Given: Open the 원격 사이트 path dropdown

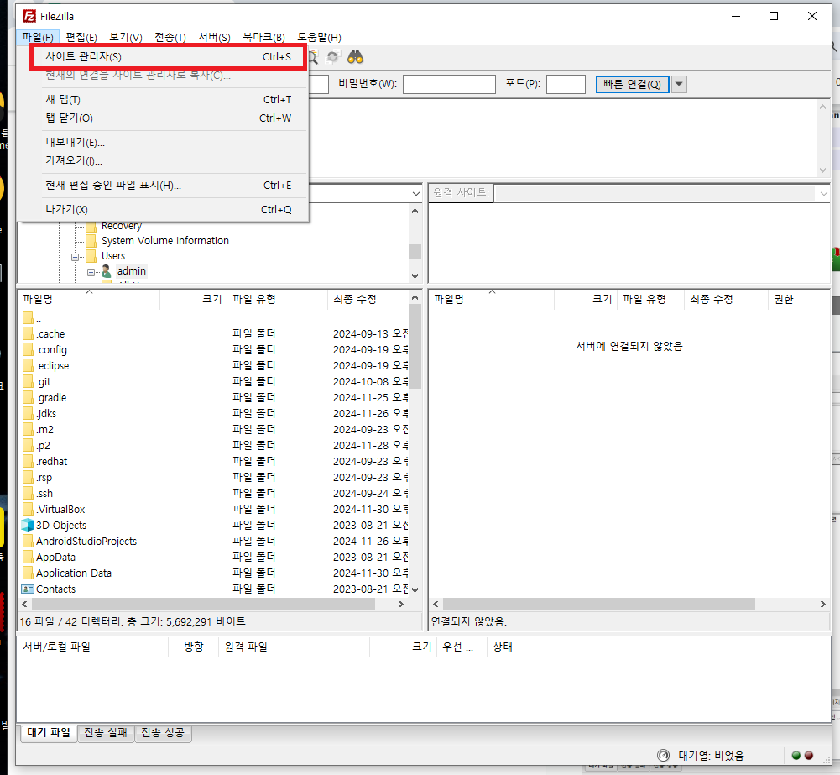Looking at the screenshot, I should point(823,193).
